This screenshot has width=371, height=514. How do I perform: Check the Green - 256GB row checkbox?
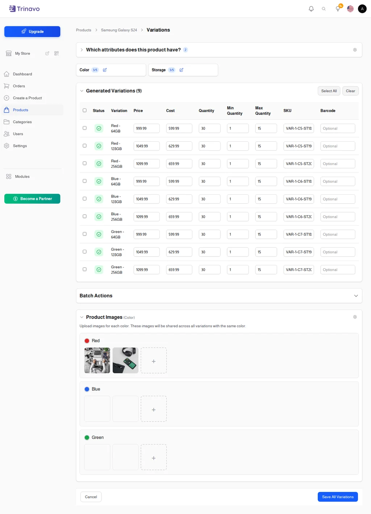click(x=84, y=269)
